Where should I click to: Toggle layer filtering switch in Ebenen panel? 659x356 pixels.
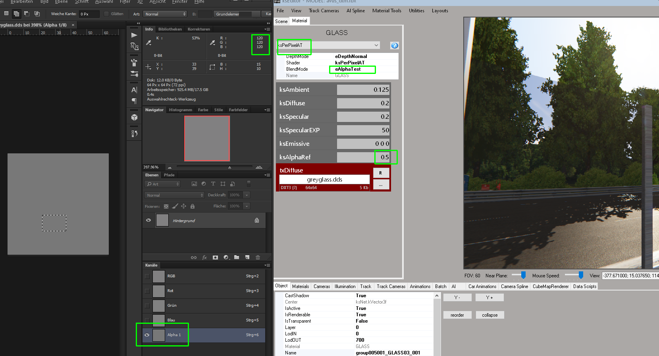pyautogui.click(x=249, y=184)
